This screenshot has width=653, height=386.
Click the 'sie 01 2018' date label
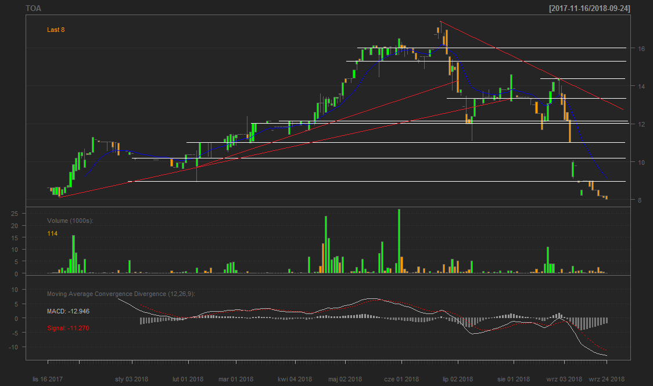click(514, 379)
